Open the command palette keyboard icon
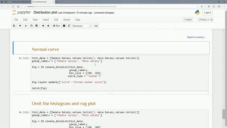The width and height of the screenshot is (227, 128). 96,26
